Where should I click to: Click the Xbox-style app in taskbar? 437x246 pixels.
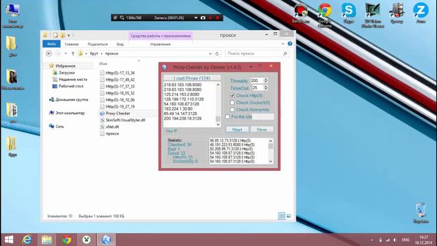[x=87, y=240]
